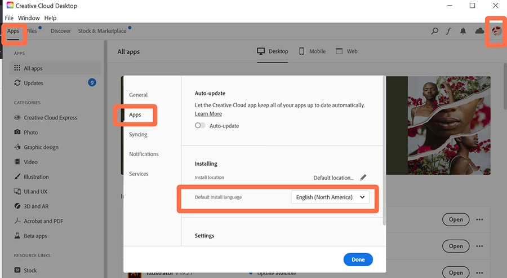Click the promotional banner image

pyautogui.click(x=449, y=126)
